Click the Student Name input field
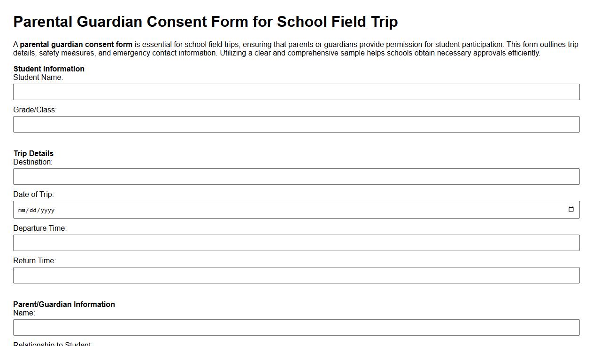The height and width of the screenshot is (346, 593). [296, 92]
